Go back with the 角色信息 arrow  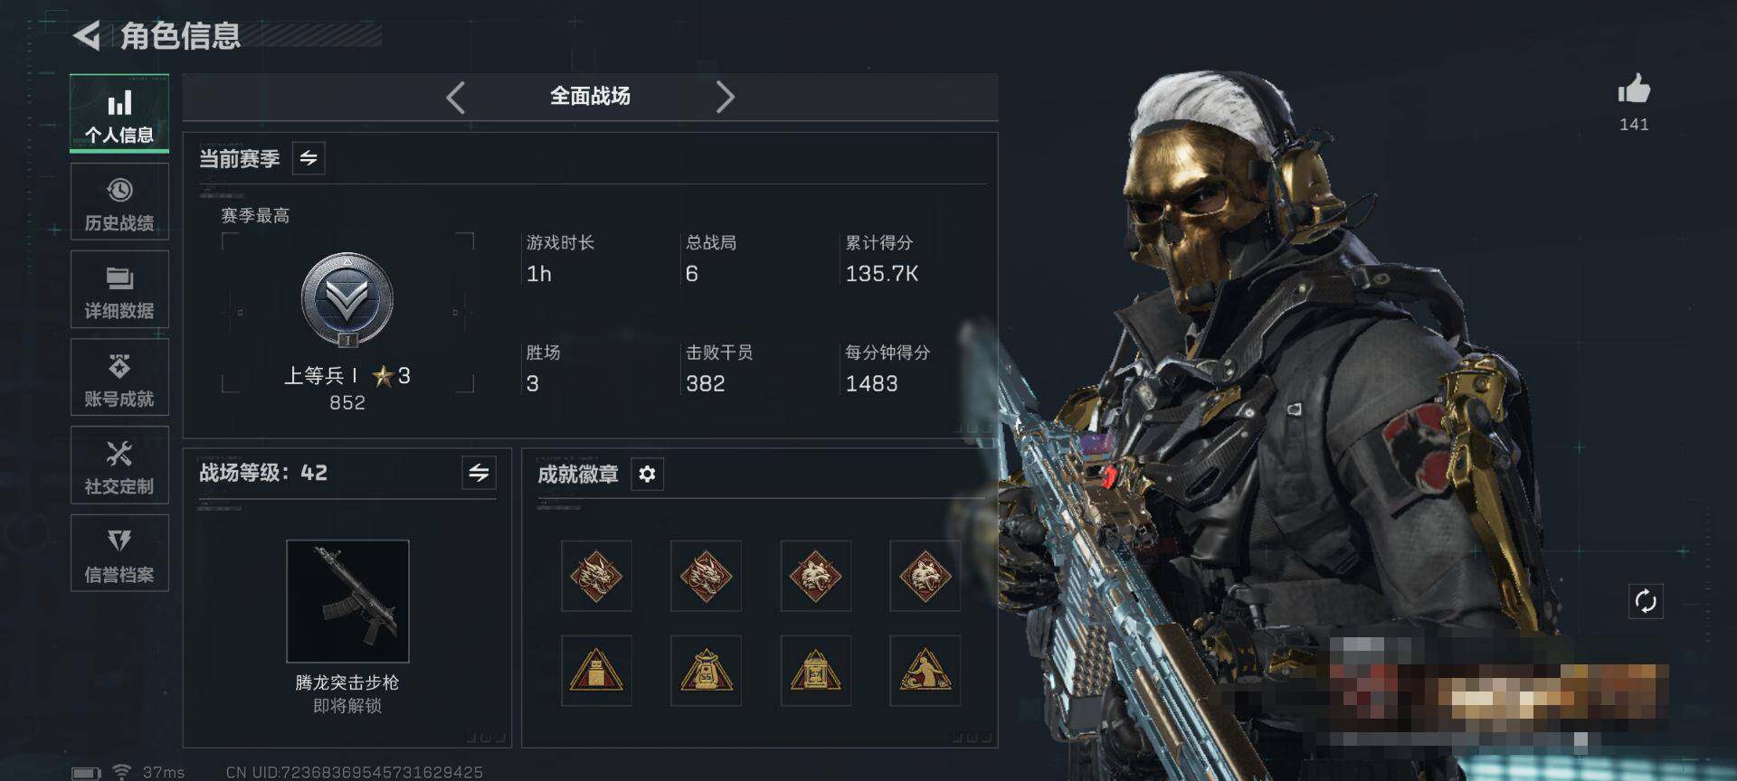point(87,36)
